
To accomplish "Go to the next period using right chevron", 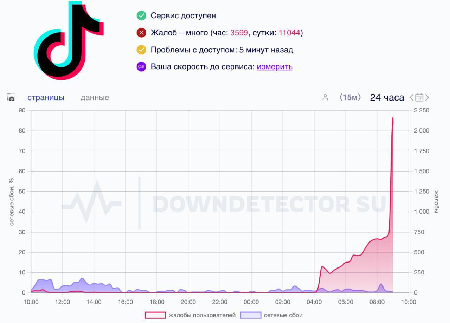I will 427,97.
